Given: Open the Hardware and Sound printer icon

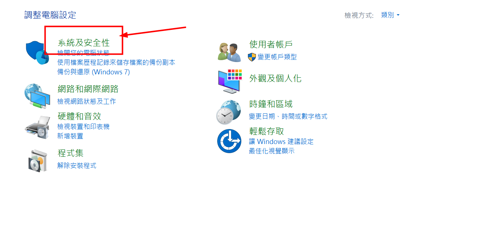Looking at the screenshot, I should tap(37, 127).
